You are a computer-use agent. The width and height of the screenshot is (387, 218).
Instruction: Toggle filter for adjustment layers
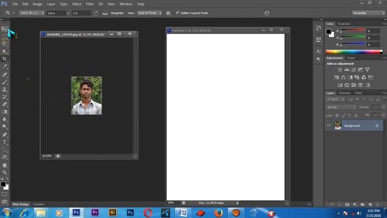(x=357, y=99)
